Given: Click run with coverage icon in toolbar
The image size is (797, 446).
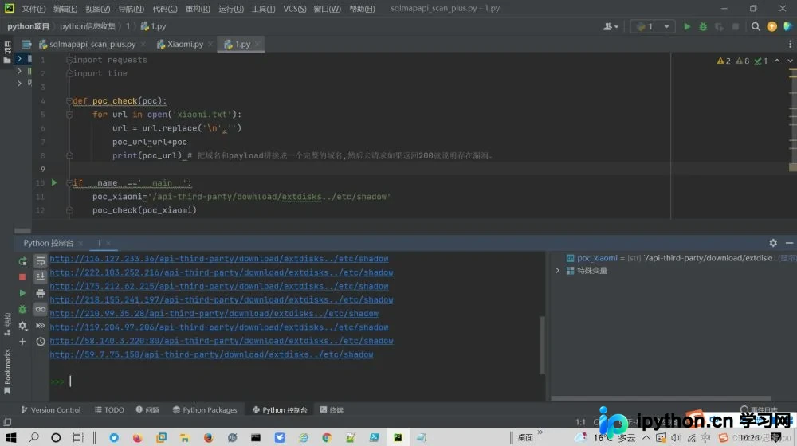Looking at the screenshot, I should (719, 26).
